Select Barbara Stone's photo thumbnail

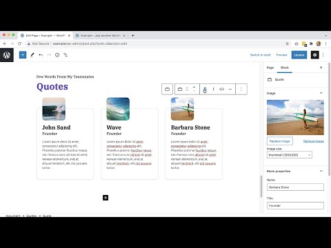[182, 109]
